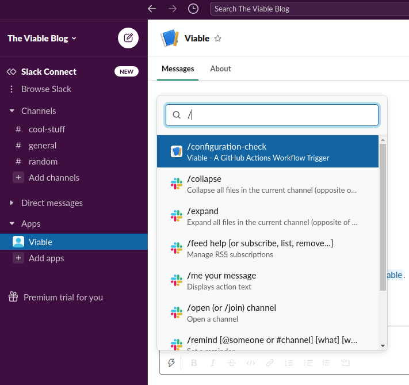Select the /feed help command
Screen dimensions: 409x385
(267, 248)
